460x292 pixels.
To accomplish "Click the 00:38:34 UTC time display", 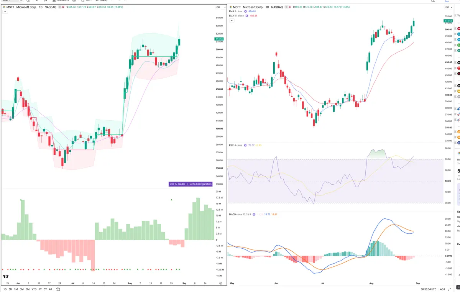I will [x=429, y=289].
